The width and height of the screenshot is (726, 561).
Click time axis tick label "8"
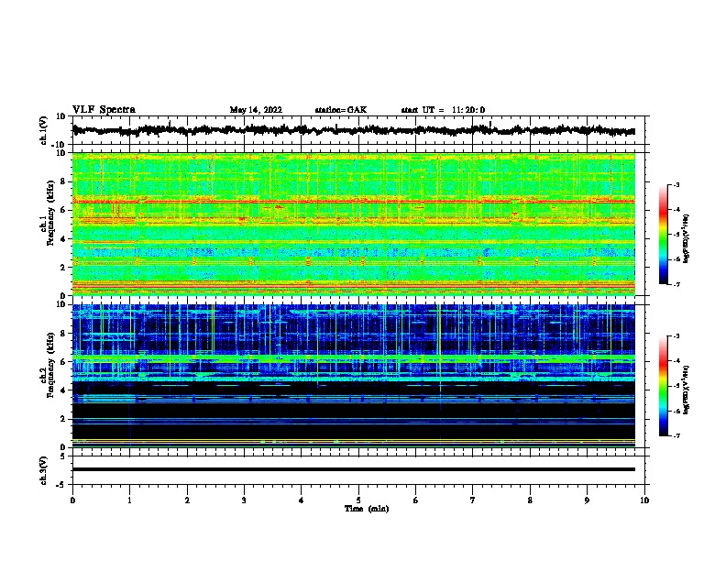(x=530, y=500)
